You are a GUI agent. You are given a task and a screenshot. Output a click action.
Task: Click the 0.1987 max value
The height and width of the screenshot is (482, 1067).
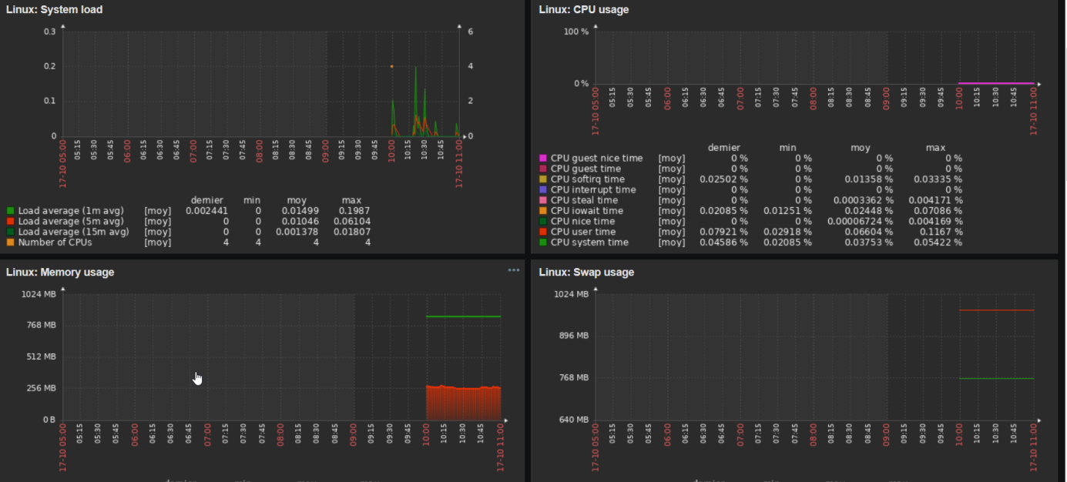[x=356, y=210]
